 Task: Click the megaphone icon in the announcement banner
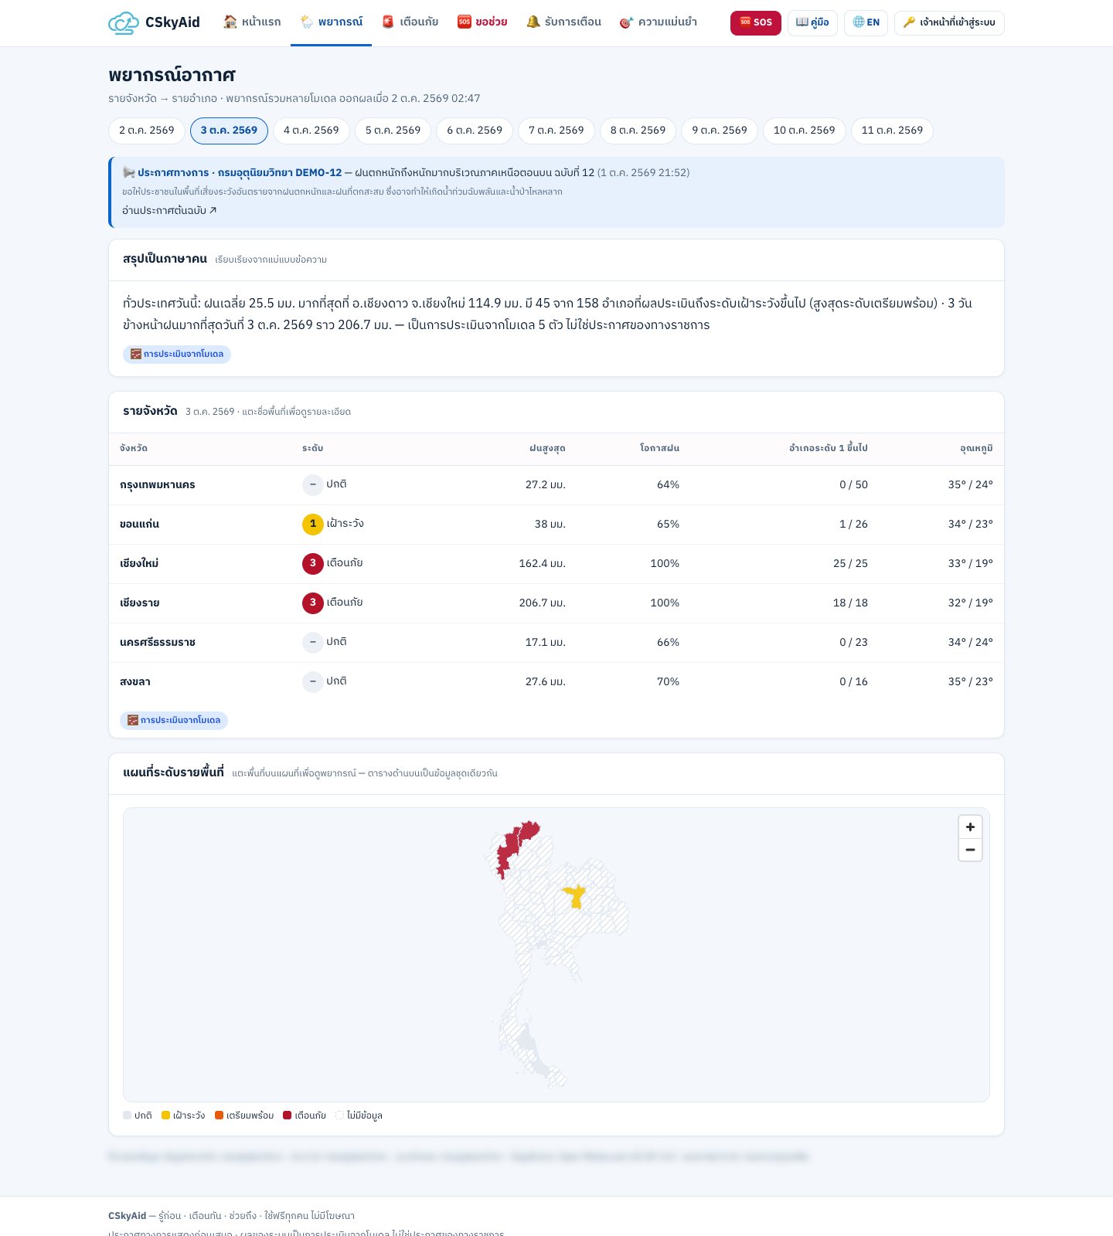coord(128,172)
